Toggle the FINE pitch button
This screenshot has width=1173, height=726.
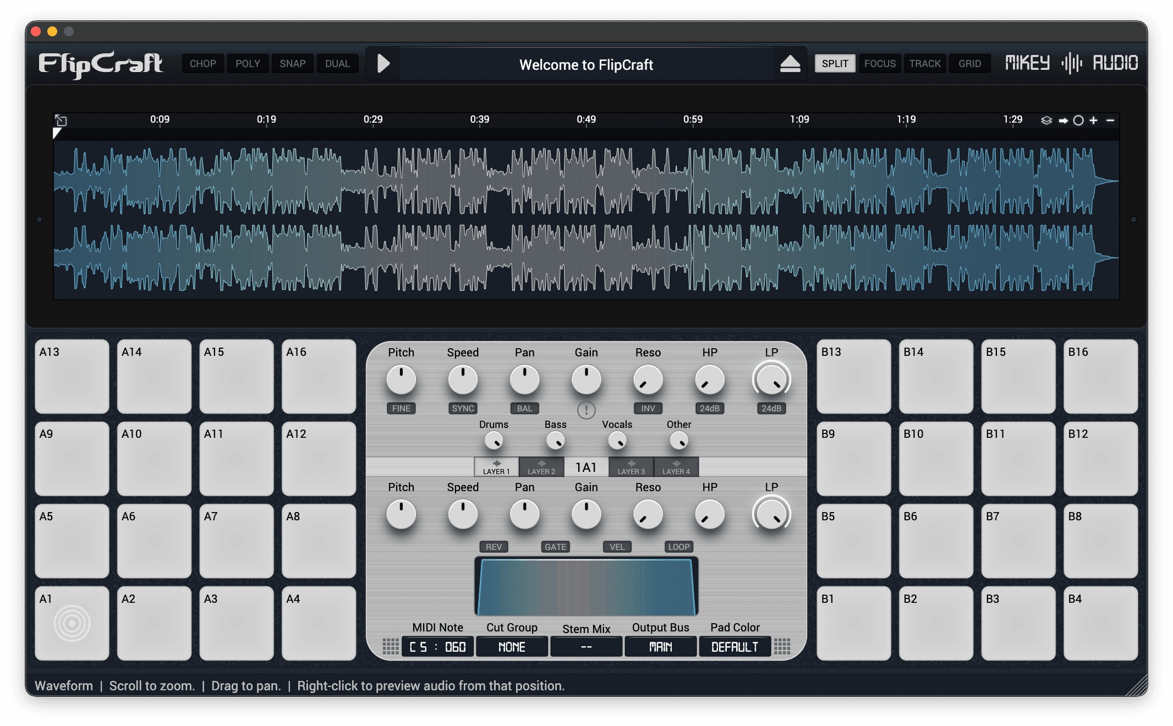tap(401, 408)
